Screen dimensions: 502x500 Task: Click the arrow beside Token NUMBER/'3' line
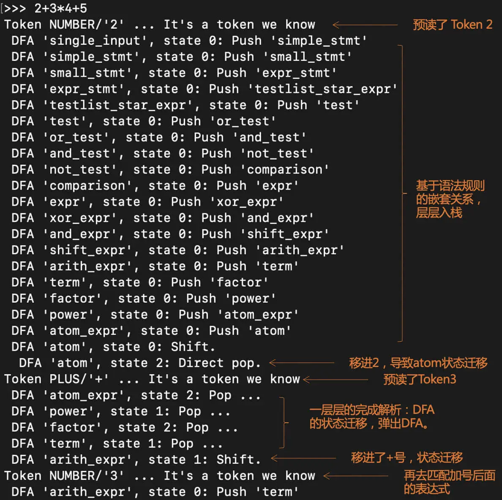355,476
